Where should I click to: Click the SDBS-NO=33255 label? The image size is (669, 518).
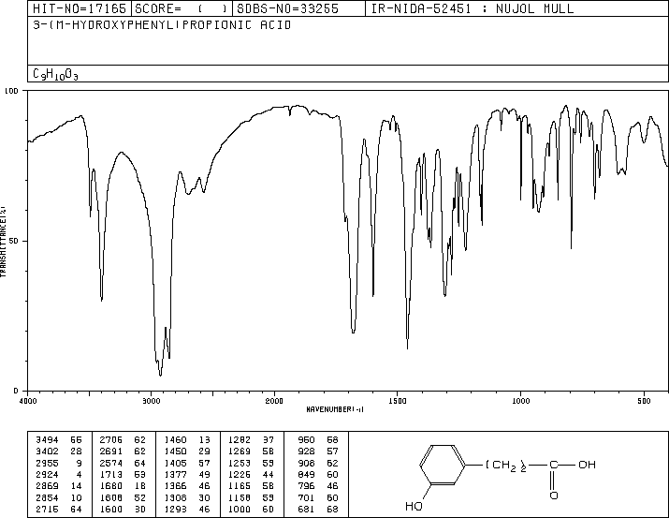287,8
